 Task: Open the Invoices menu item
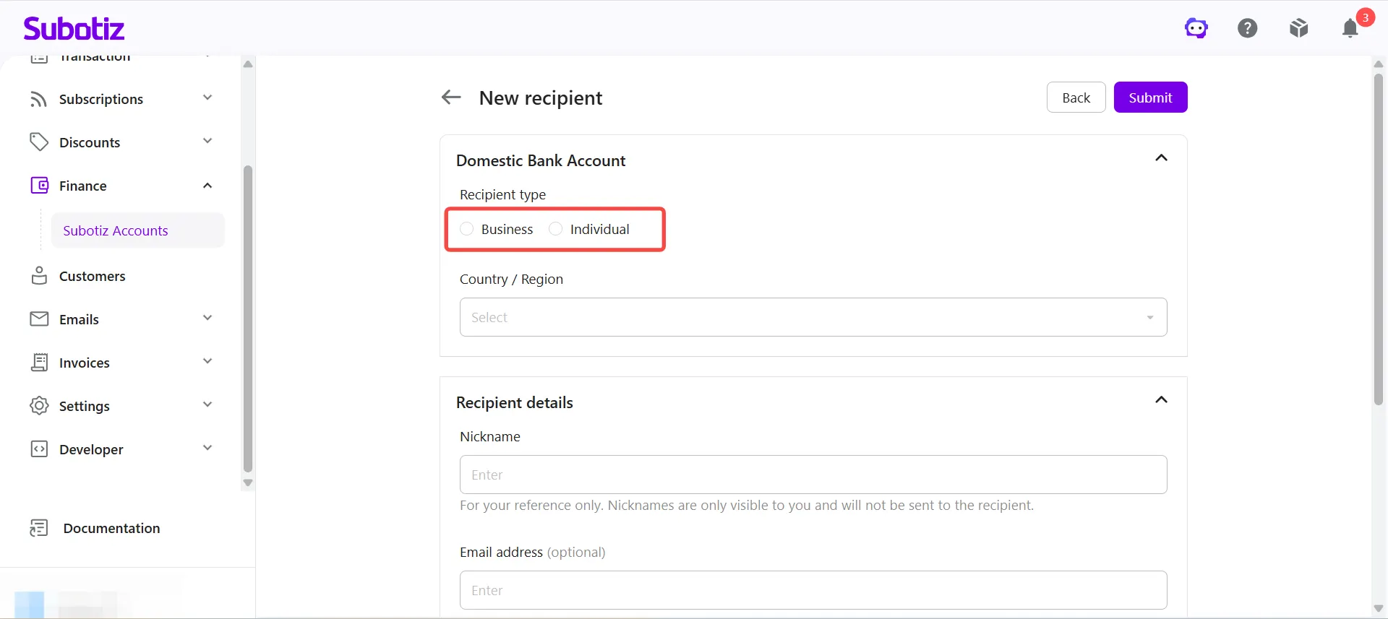click(x=85, y=363)
